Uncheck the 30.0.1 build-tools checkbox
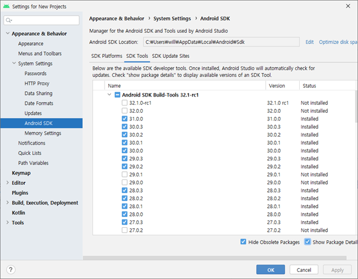The width and height of the screenshot is (358, 279). 124,142
